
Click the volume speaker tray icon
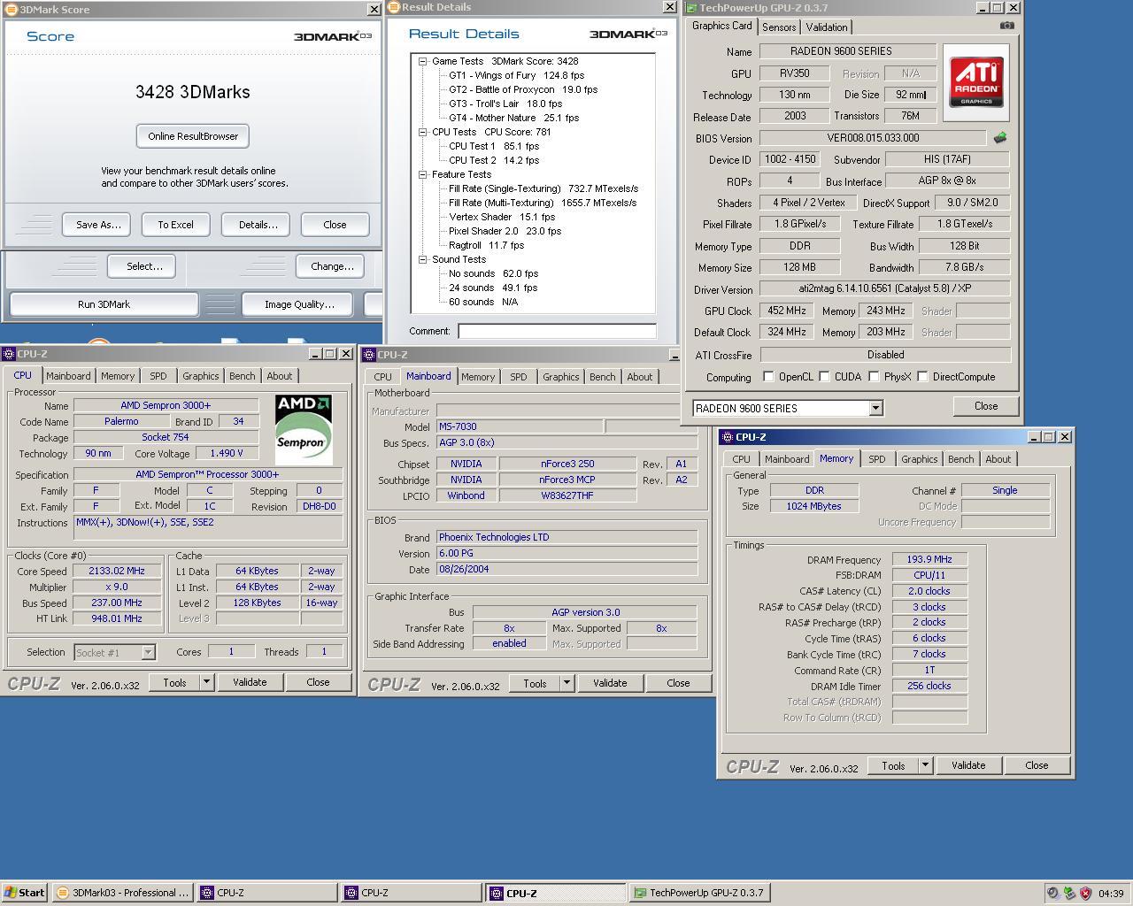pyautogui.click(x=1053, y=893)
